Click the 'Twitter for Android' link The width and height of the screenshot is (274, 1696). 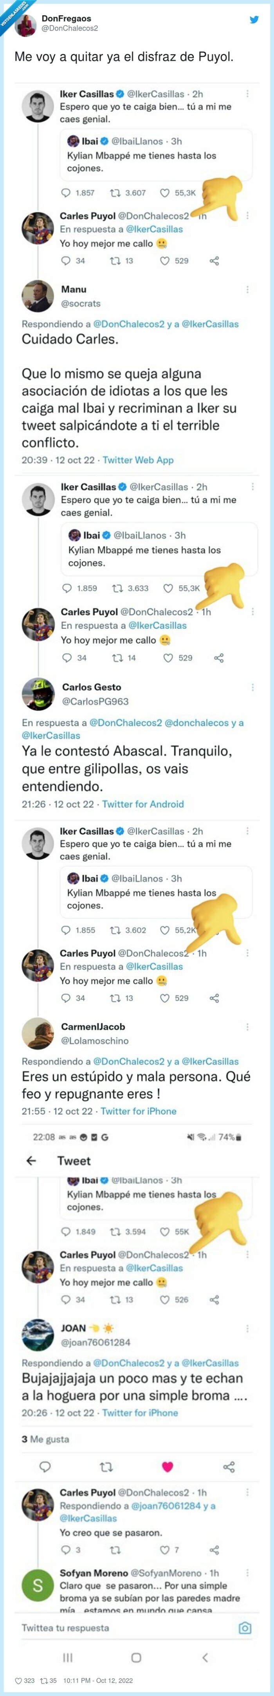(142, 804)
